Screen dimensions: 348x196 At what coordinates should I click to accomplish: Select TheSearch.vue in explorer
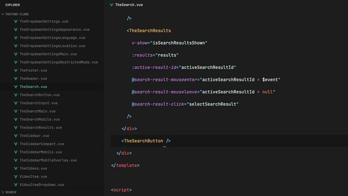pos(33,87)
